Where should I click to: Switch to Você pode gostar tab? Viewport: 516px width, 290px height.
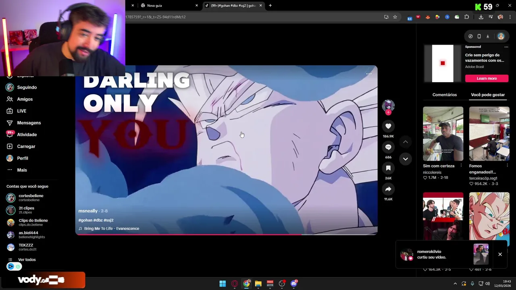pos(488,95)
